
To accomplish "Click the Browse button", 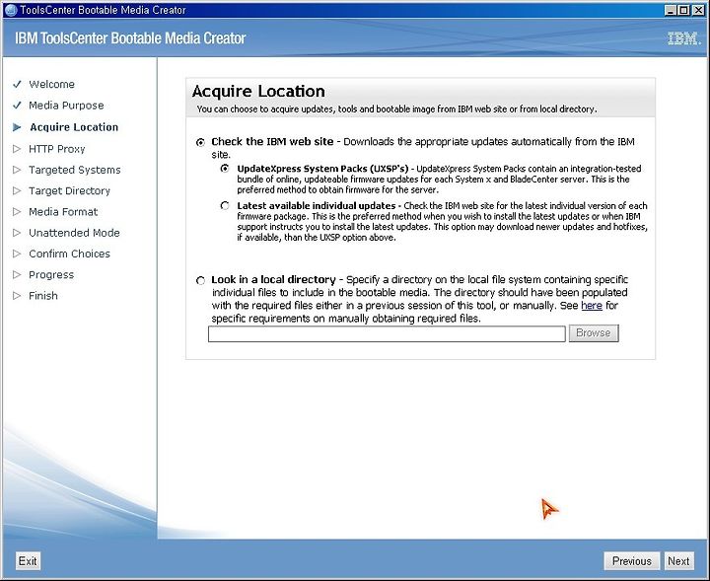I will (594, 333).
